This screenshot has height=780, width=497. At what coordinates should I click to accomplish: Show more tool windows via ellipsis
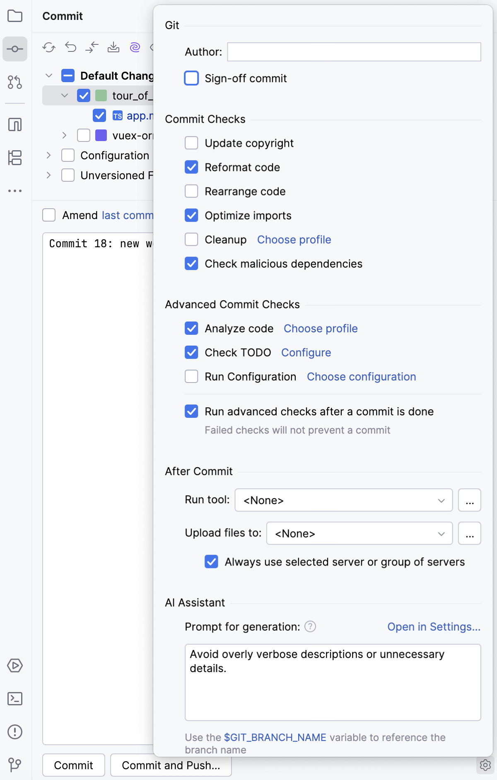[15, 191]
